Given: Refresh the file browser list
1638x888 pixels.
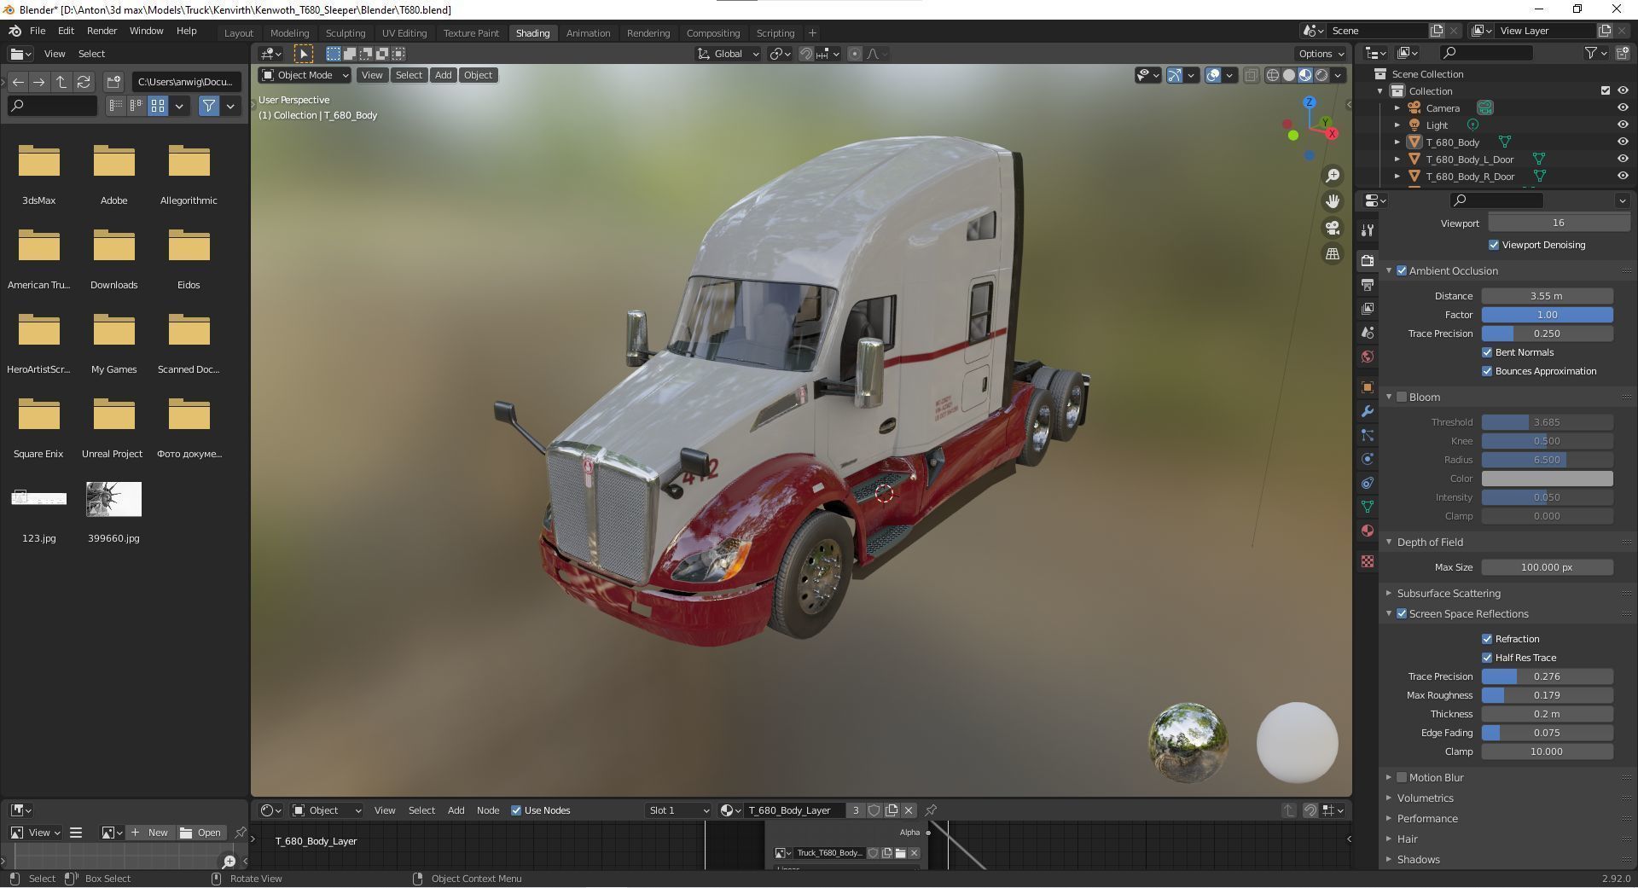Looking at the screenshot, I should [84, 82].
